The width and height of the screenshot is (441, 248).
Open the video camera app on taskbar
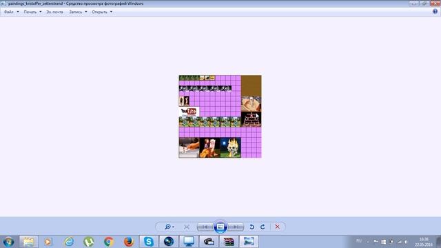[x=209, y=242]
